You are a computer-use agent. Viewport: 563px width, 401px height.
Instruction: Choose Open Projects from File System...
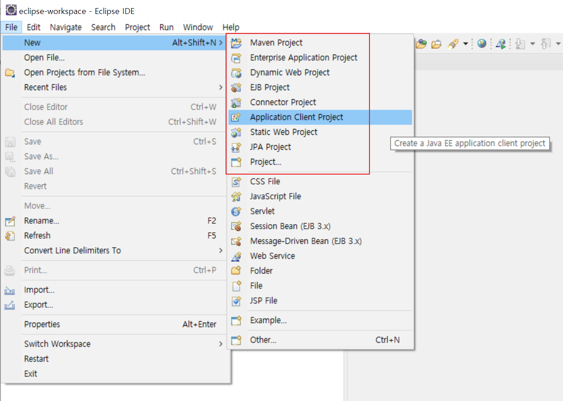(117, 73)
